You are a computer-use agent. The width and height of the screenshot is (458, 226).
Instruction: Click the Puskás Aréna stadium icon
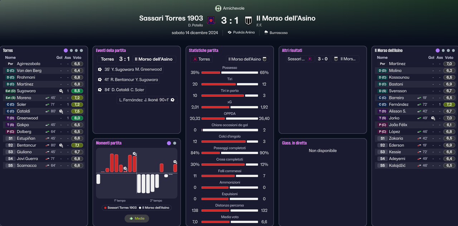point(229,32)
